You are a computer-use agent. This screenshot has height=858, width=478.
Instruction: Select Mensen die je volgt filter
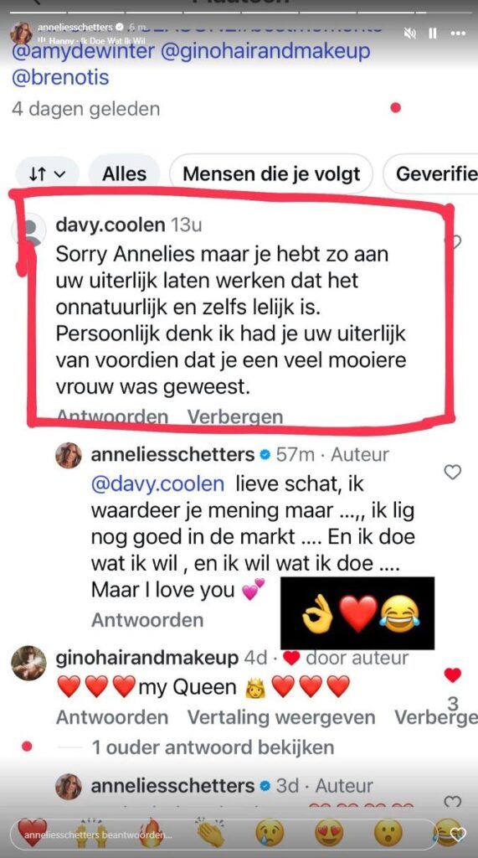click(x=271, y=174)
